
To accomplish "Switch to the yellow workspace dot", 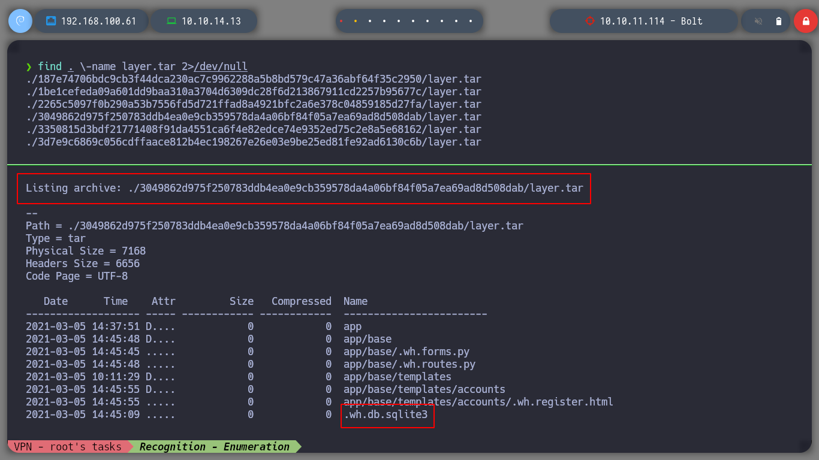I will tap(356, 21).
